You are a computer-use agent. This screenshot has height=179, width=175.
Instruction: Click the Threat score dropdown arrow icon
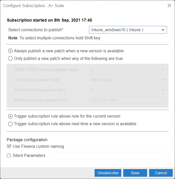163,90
